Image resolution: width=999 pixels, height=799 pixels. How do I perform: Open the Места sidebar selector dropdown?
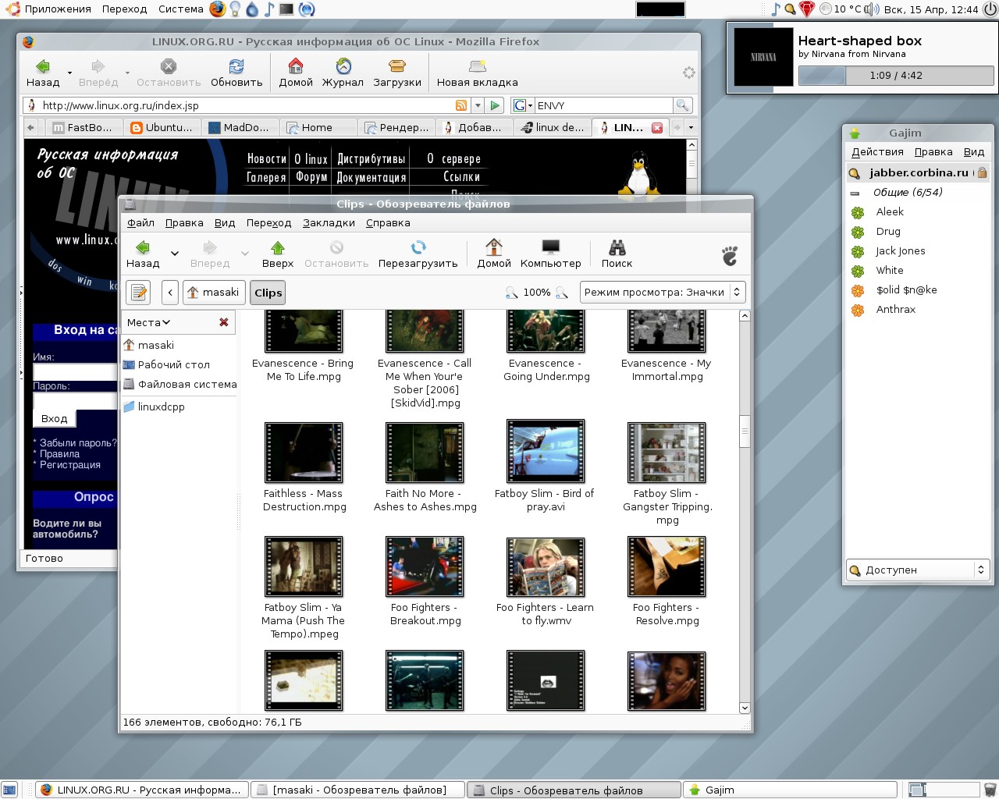[x=149, y=322]
